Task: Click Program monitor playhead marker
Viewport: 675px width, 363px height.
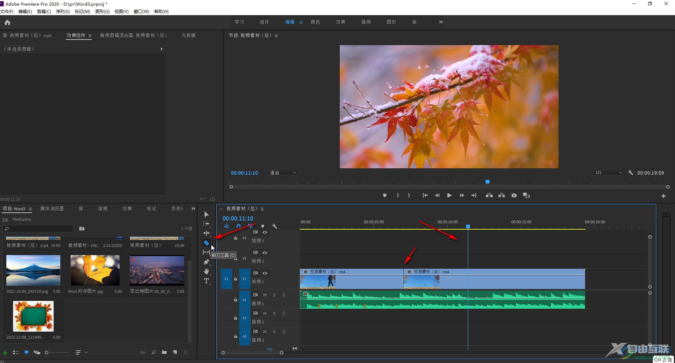Action: pyautogui.click(x=487, y=182)
